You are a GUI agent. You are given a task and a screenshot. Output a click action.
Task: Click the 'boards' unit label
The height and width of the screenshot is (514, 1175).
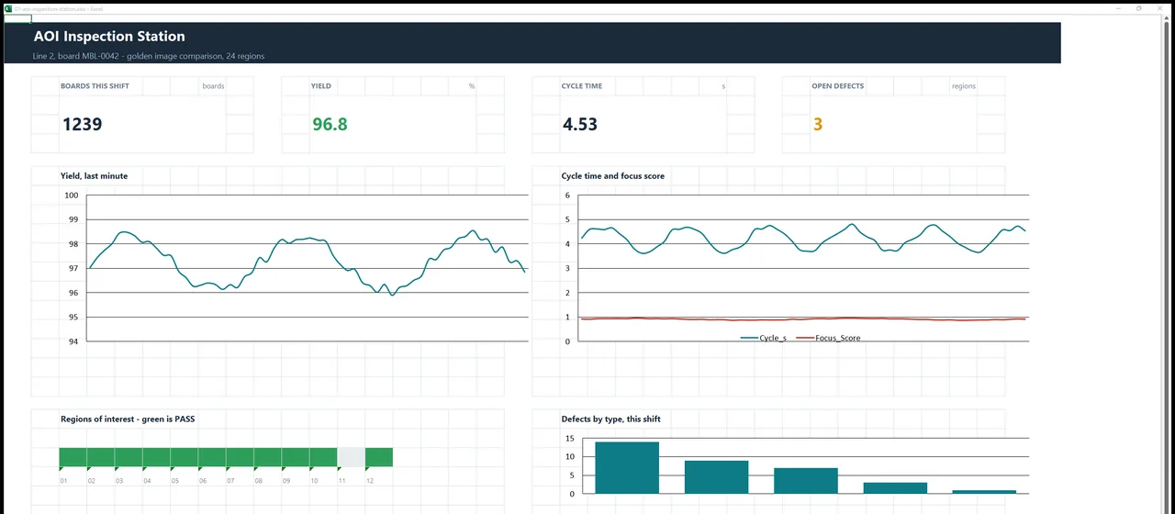[x=213, y=86]
